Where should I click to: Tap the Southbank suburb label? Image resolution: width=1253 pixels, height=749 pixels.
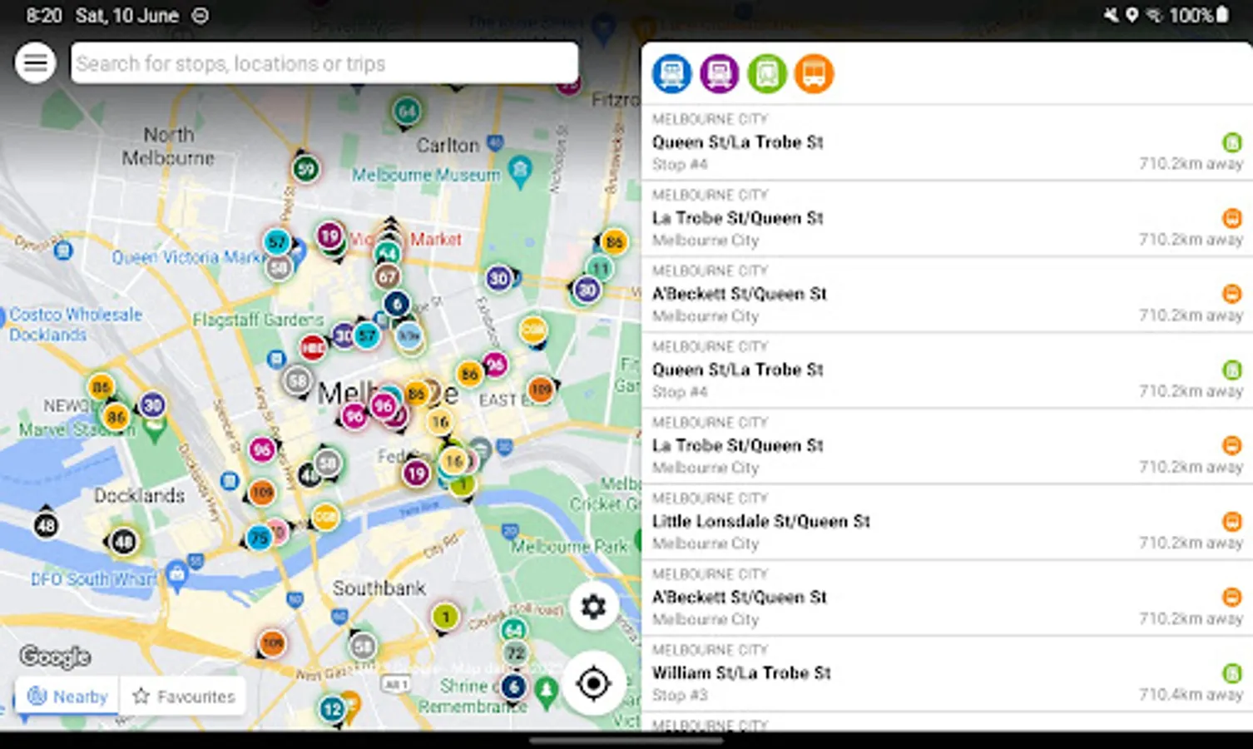[x=379, y=588]
